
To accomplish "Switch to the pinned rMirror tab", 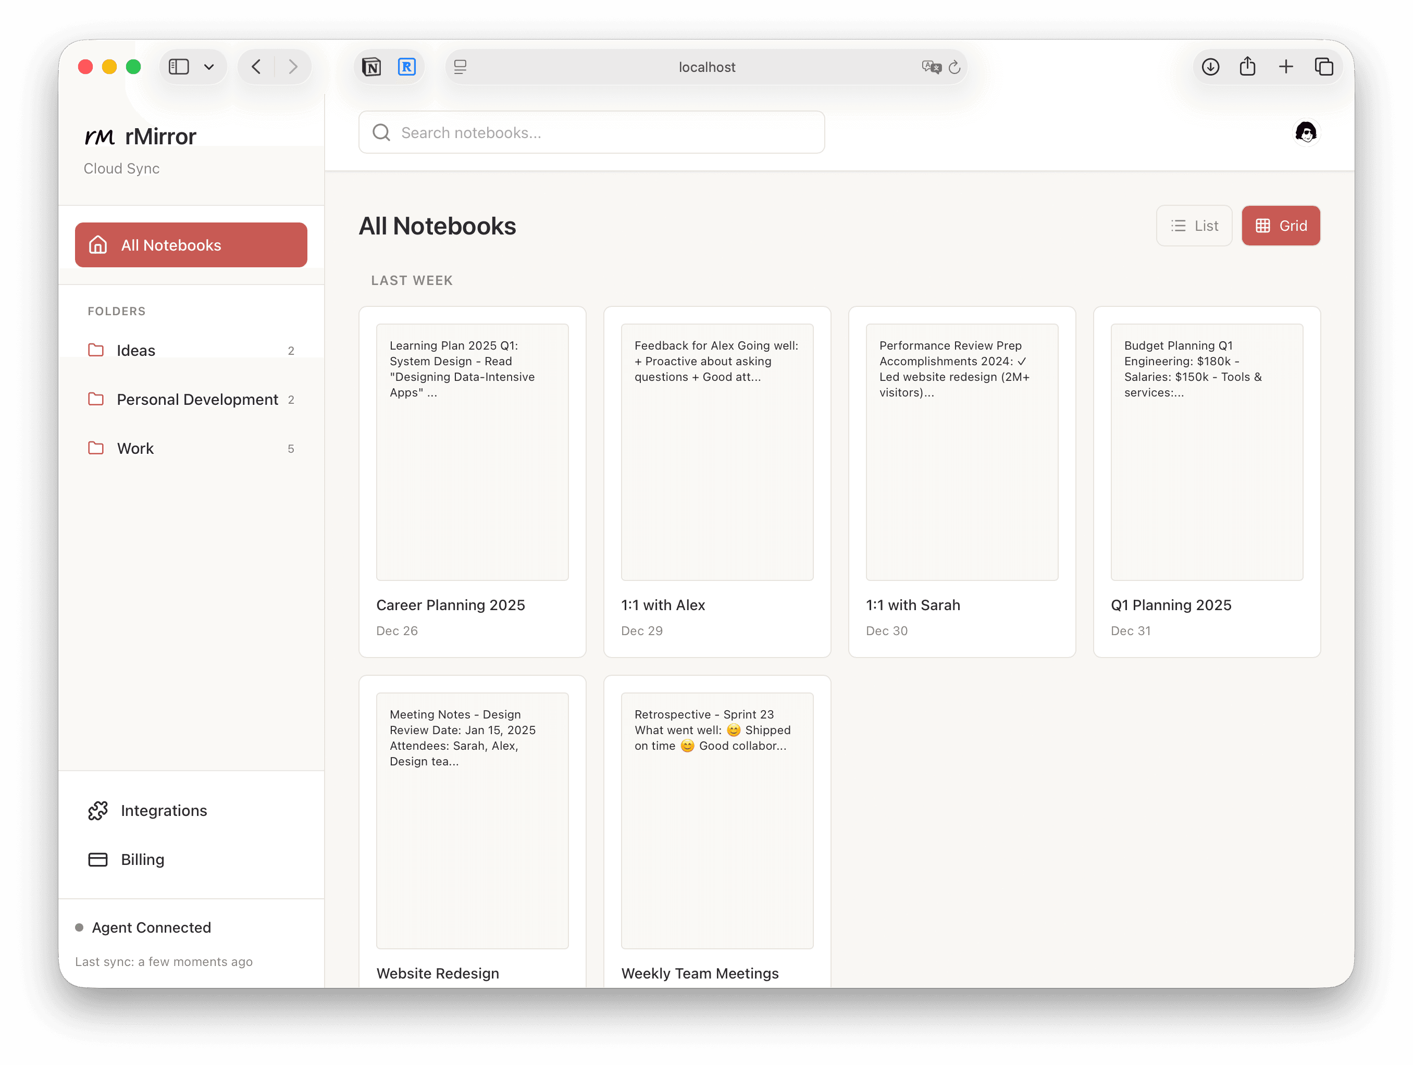I will pyautogui.click(x=407, y=67).
